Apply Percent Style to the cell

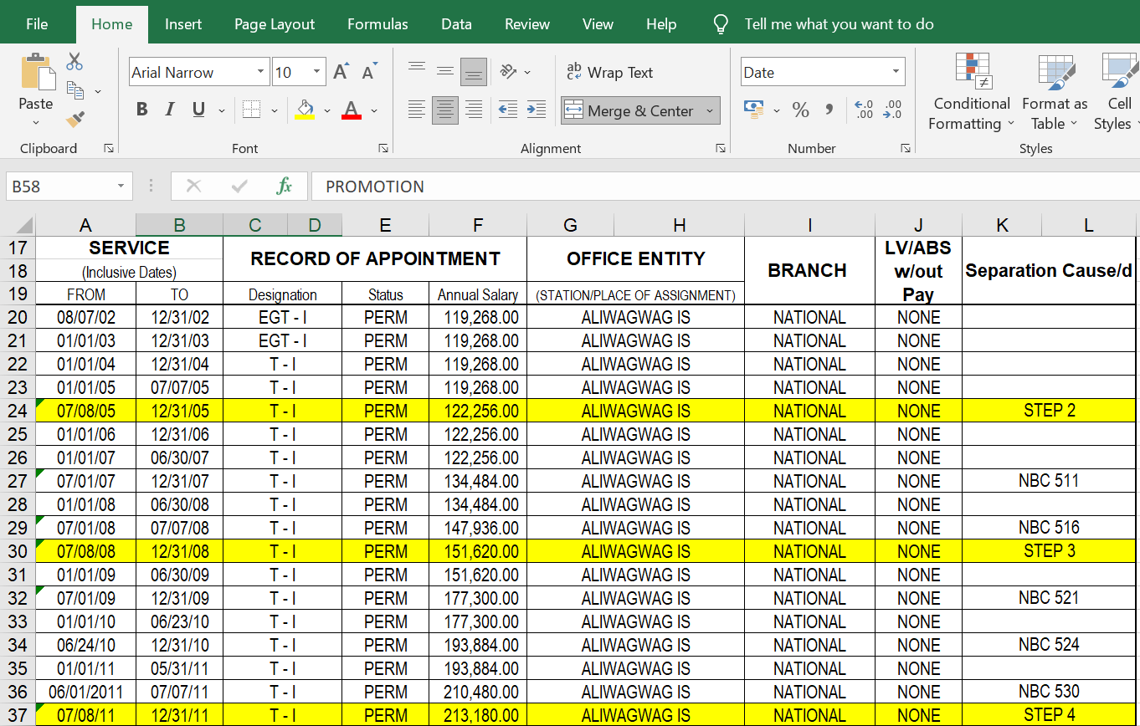(800, 110)
